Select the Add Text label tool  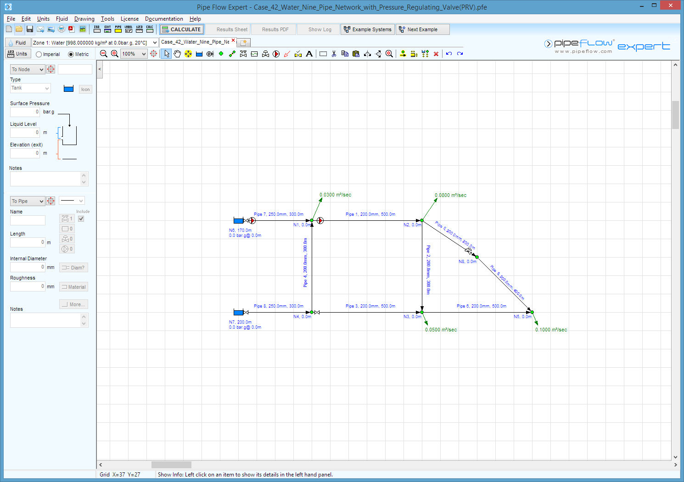[309, 54]
